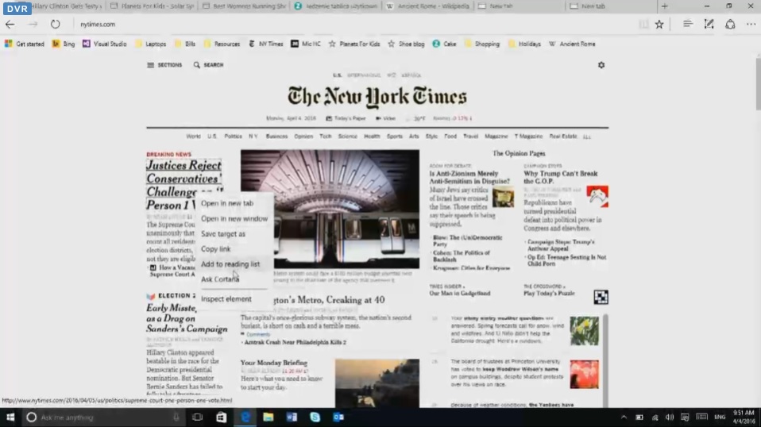The width and height of the screenshot is (761, 427).
Task: Open the Shopping favorites folder
Action: (482, 44)
